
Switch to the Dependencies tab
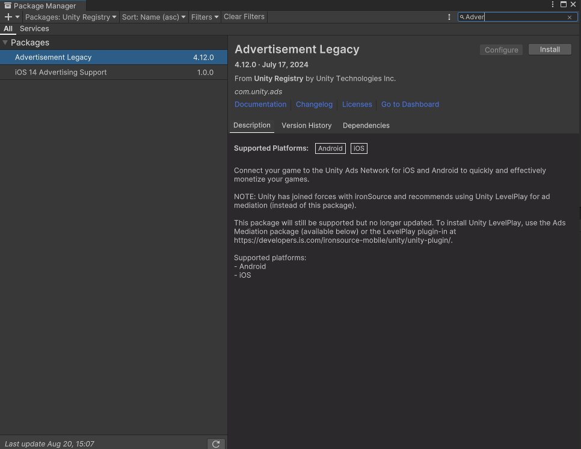click(366, 126)
